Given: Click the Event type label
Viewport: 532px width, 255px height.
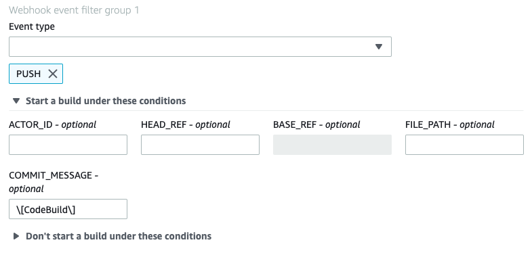Looking at the screenshot, I should pyautogui.click(x=32, y=26).
